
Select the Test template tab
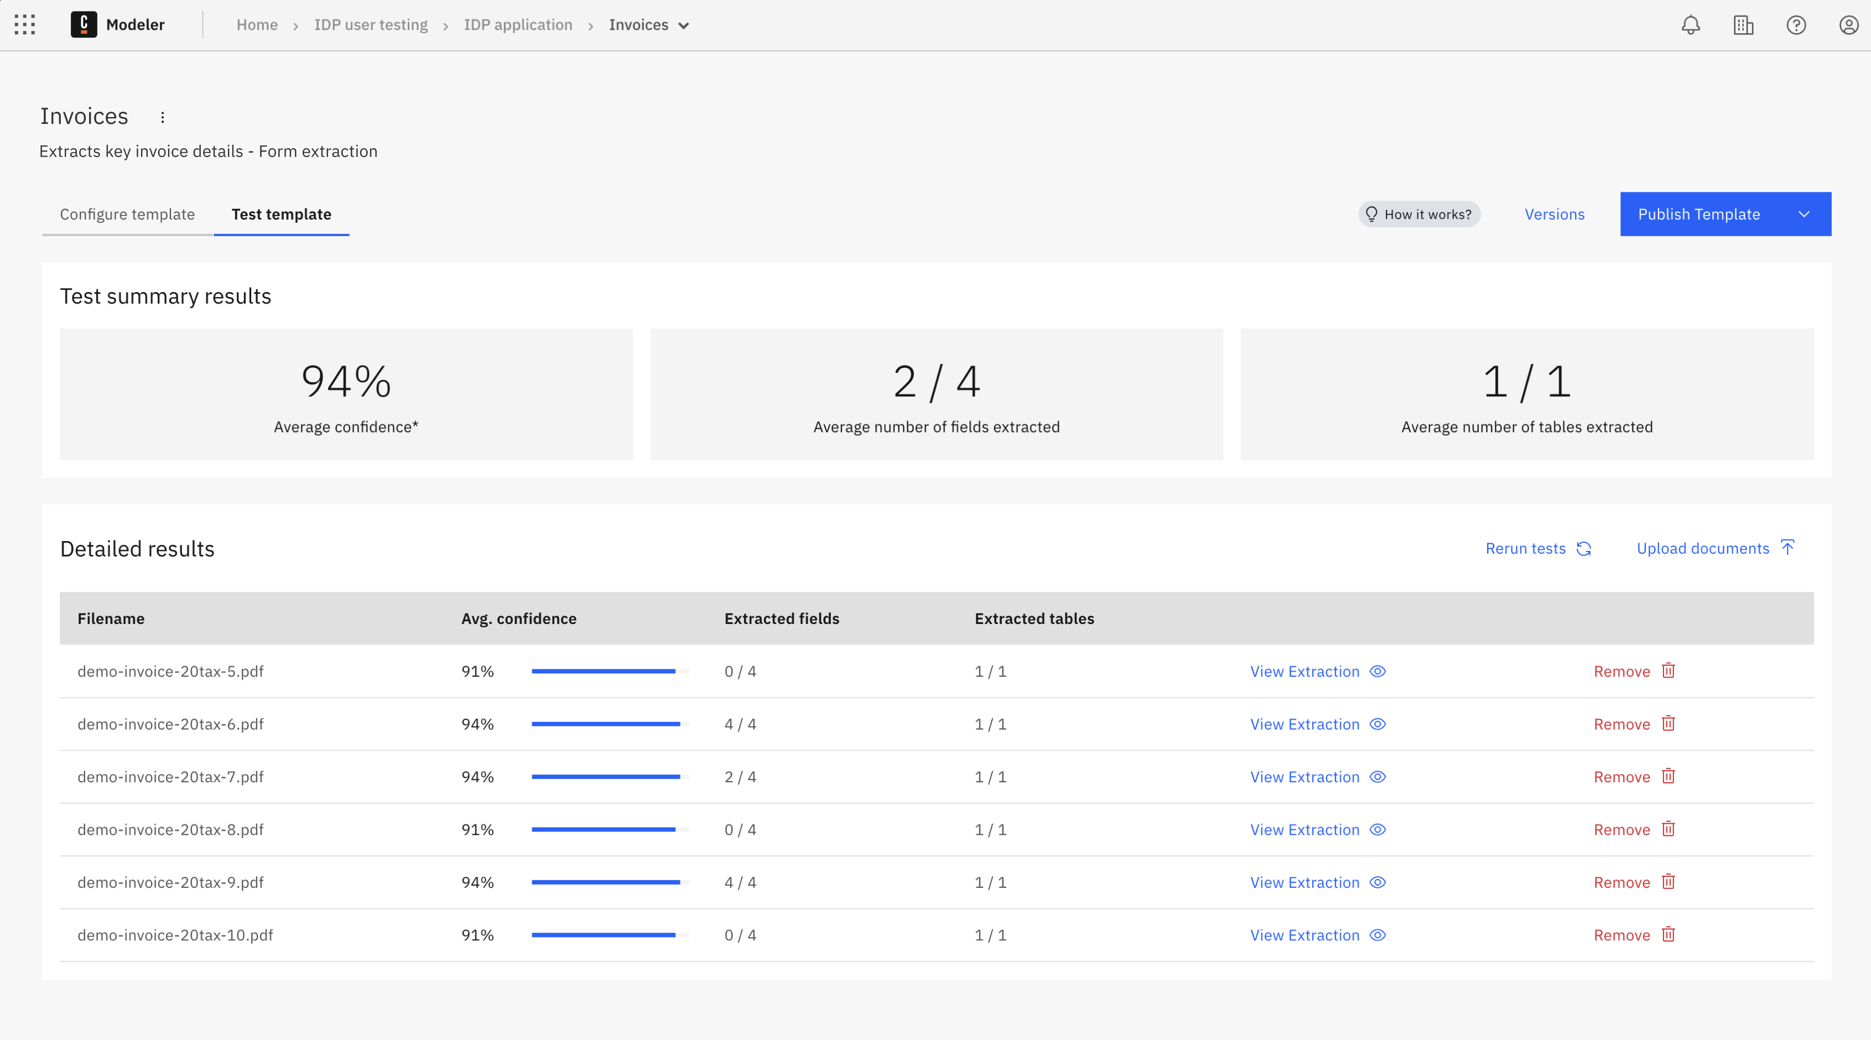pos(281,214)
